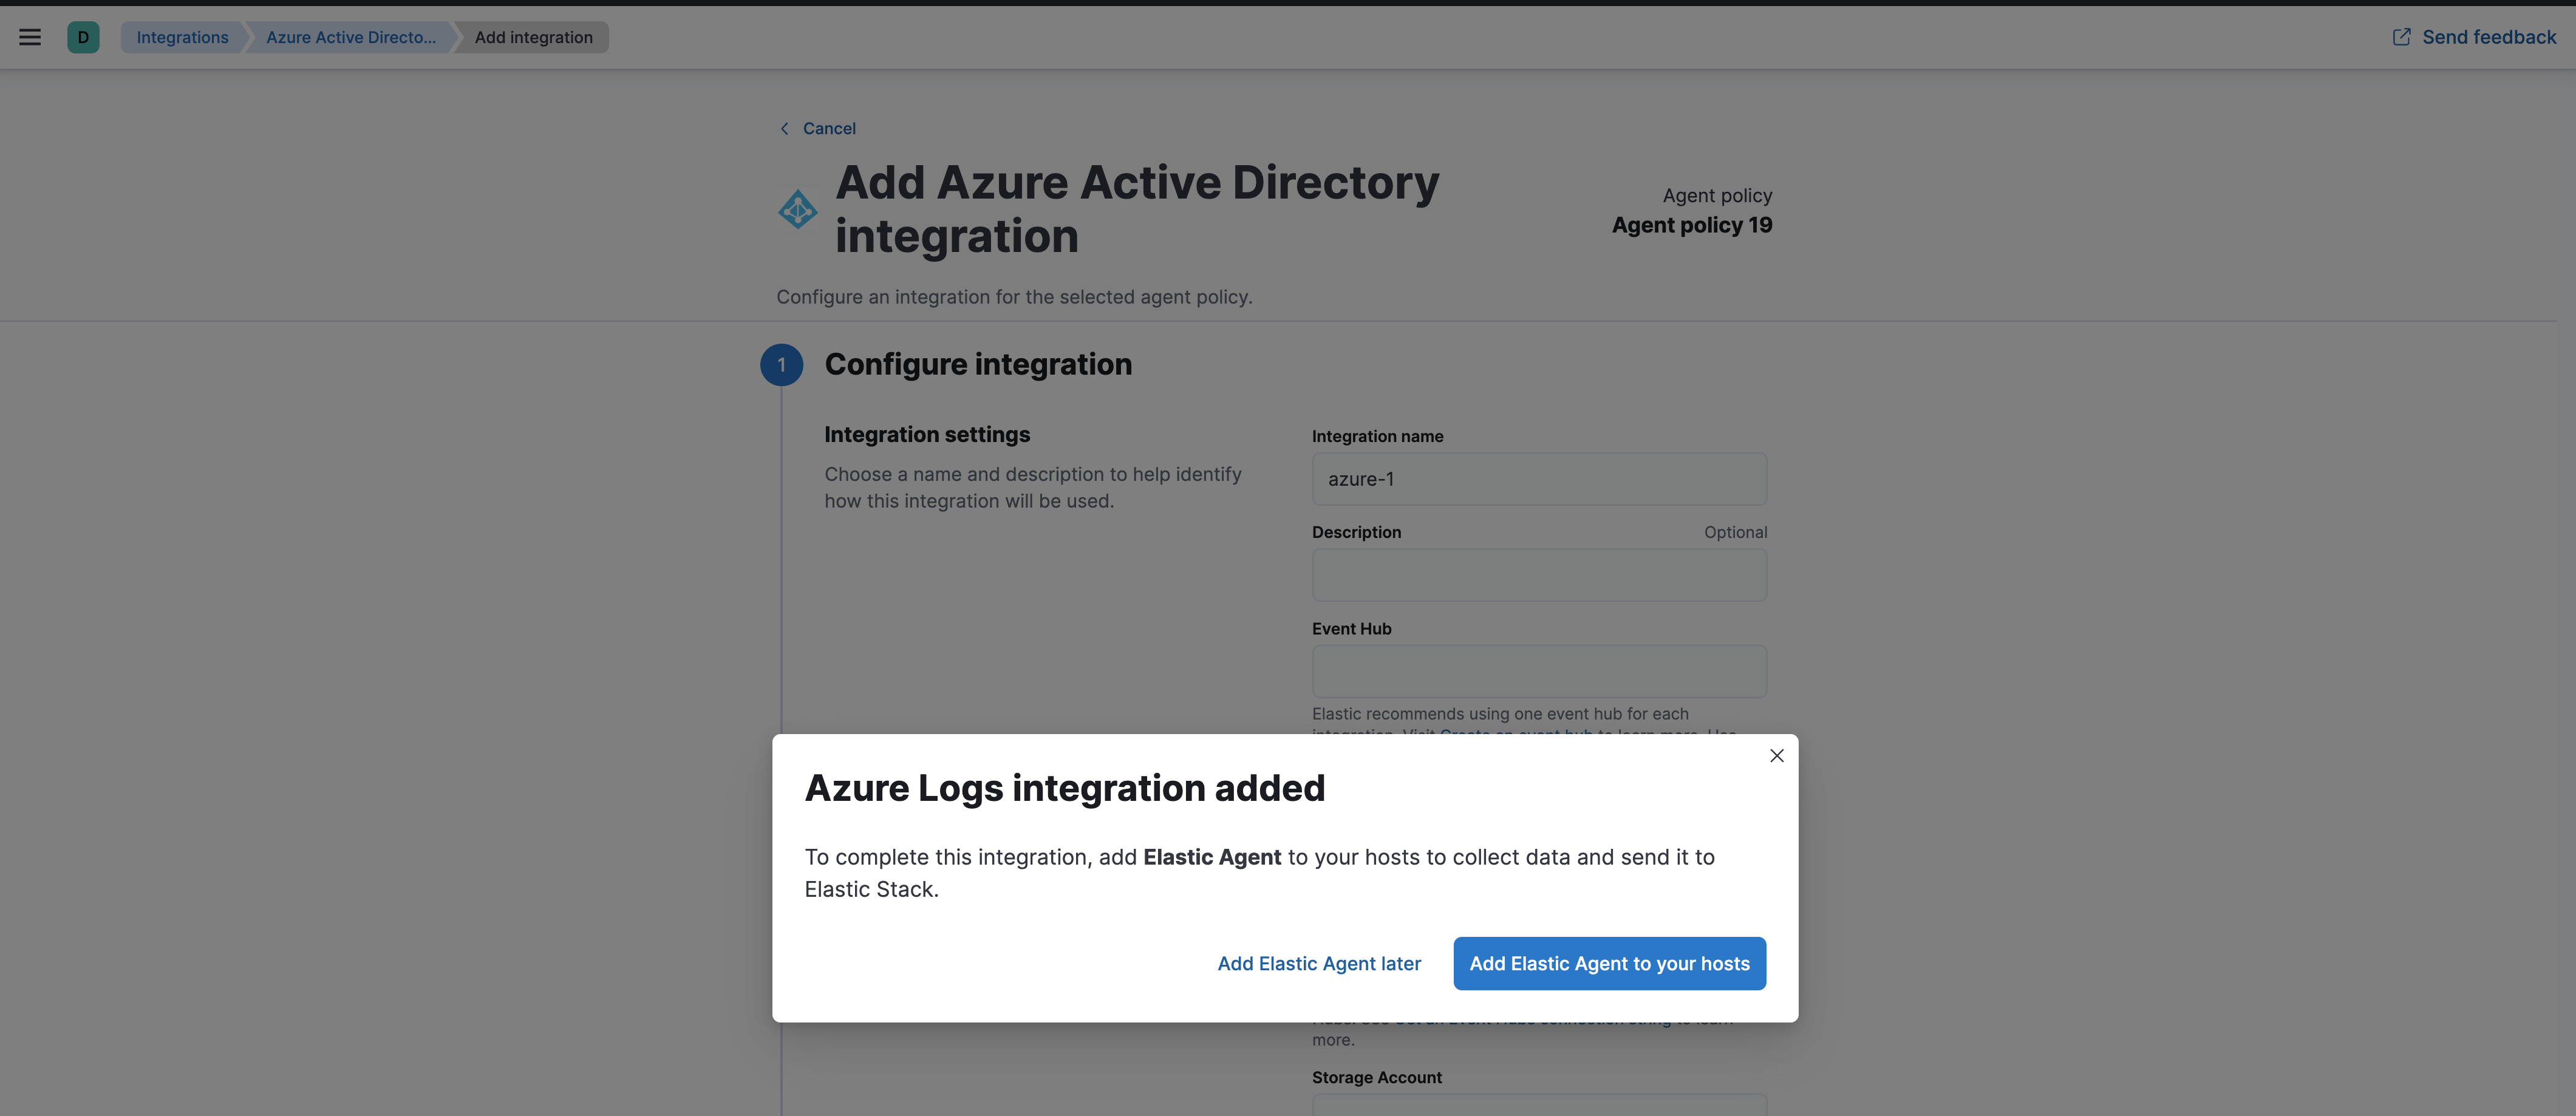Focus the Integration name field showing azure-1
The height and width of the screenshot is (1116, 2576).
[1538, 479]
